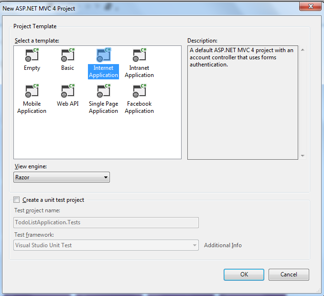Click the 'Web API' template label

[68, 104]
